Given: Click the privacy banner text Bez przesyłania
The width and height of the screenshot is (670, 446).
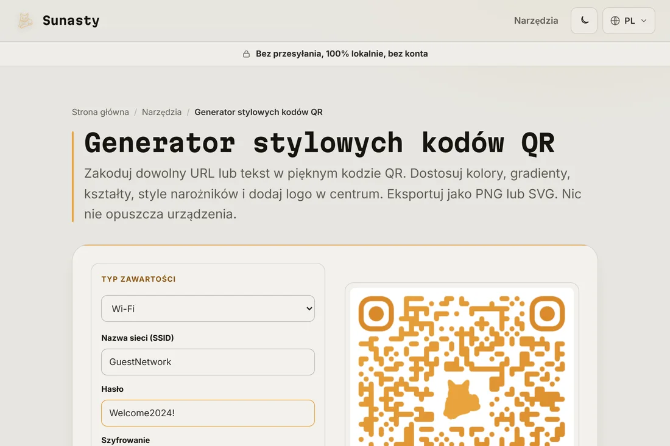Looking at the screenshot, I should click(342, 54).
